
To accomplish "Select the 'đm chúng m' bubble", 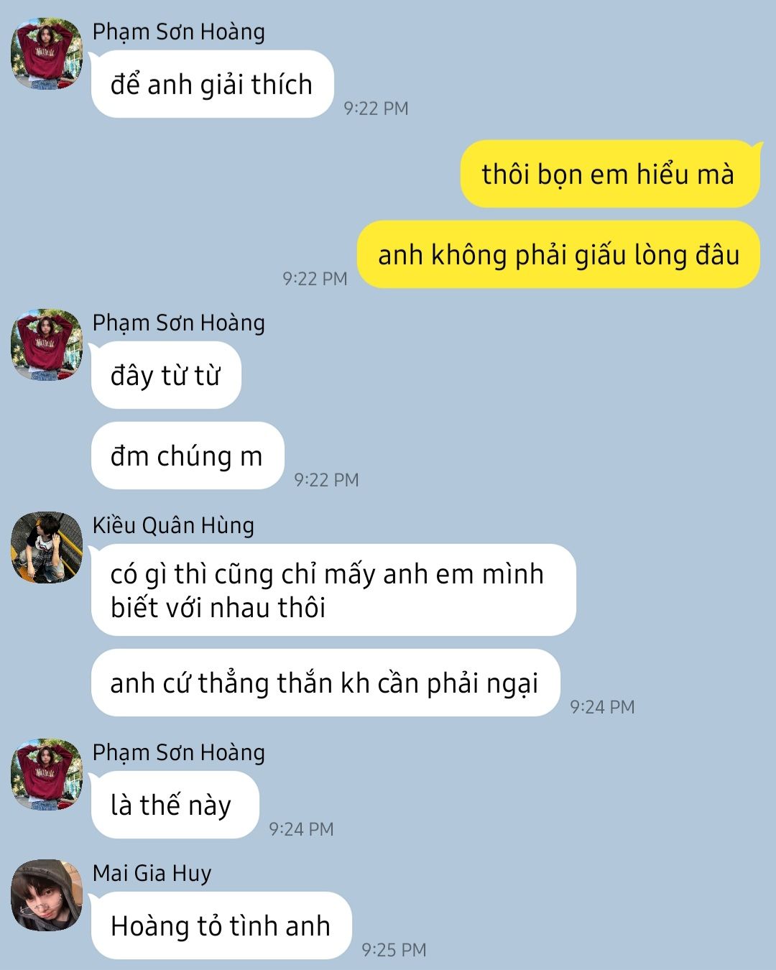I will pyautogui.click(x=188, y=456).
